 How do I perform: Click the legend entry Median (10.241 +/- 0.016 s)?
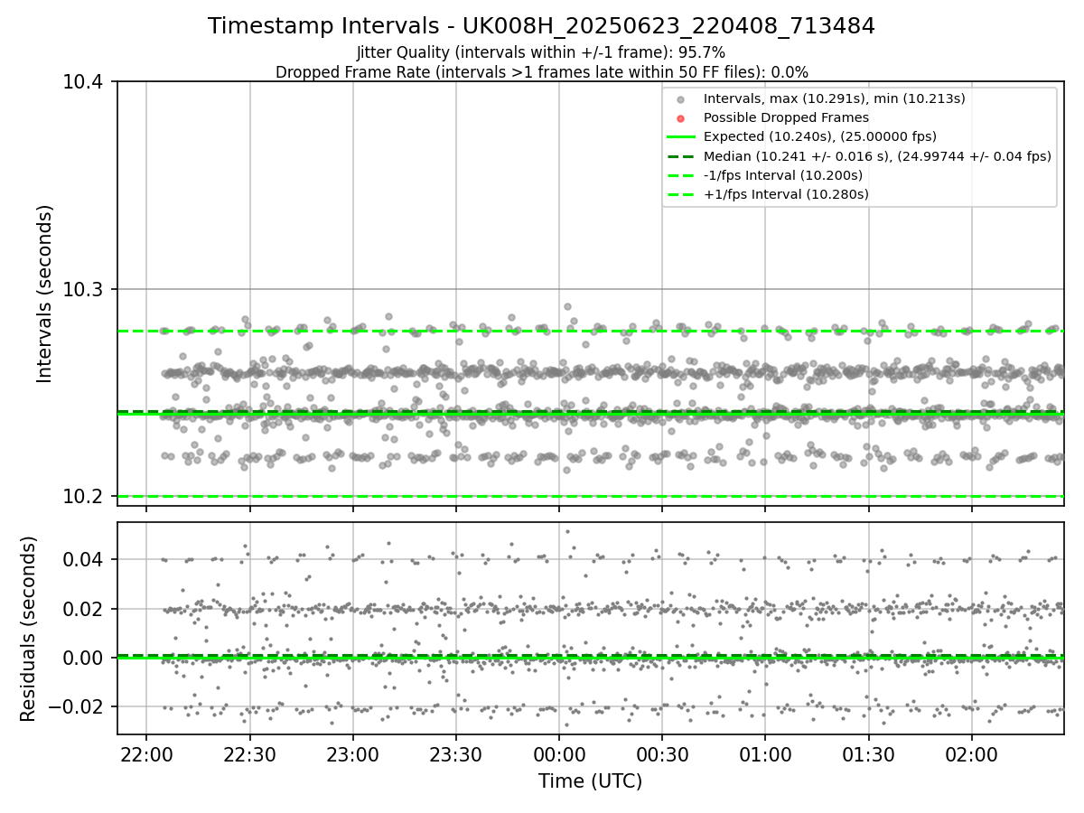click(x=877, y=156)
